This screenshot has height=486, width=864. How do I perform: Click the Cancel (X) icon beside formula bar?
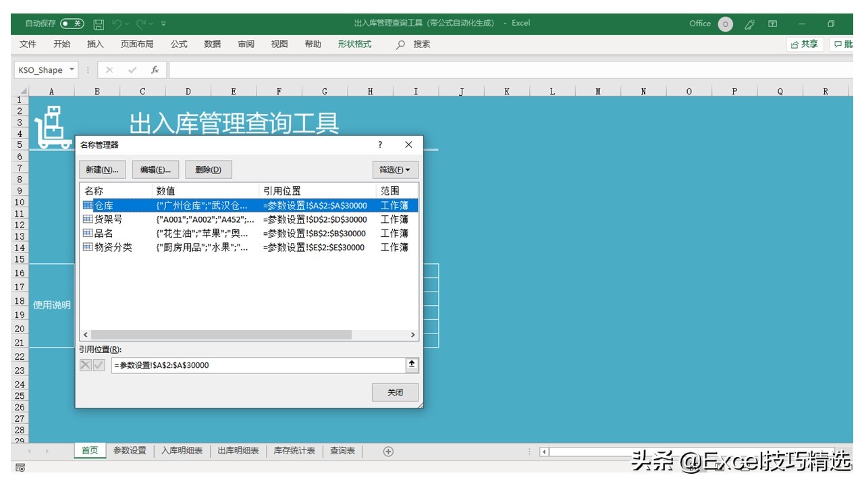(109, 69)
